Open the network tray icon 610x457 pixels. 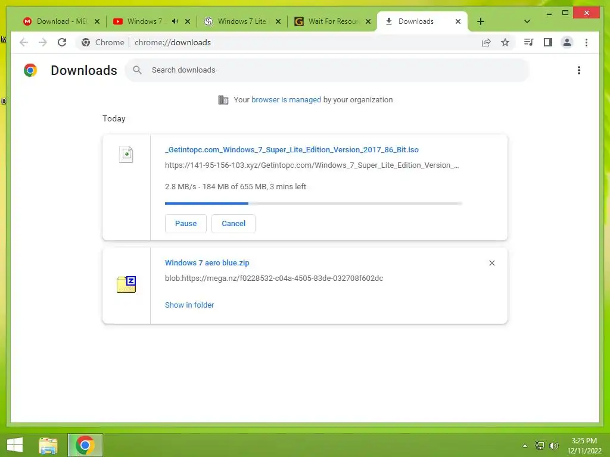tap(540, 445)
